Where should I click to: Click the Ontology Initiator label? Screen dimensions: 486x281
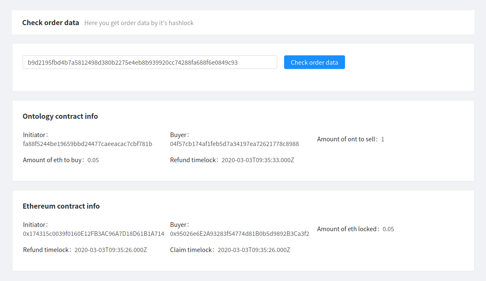click(x=35, y=135)
